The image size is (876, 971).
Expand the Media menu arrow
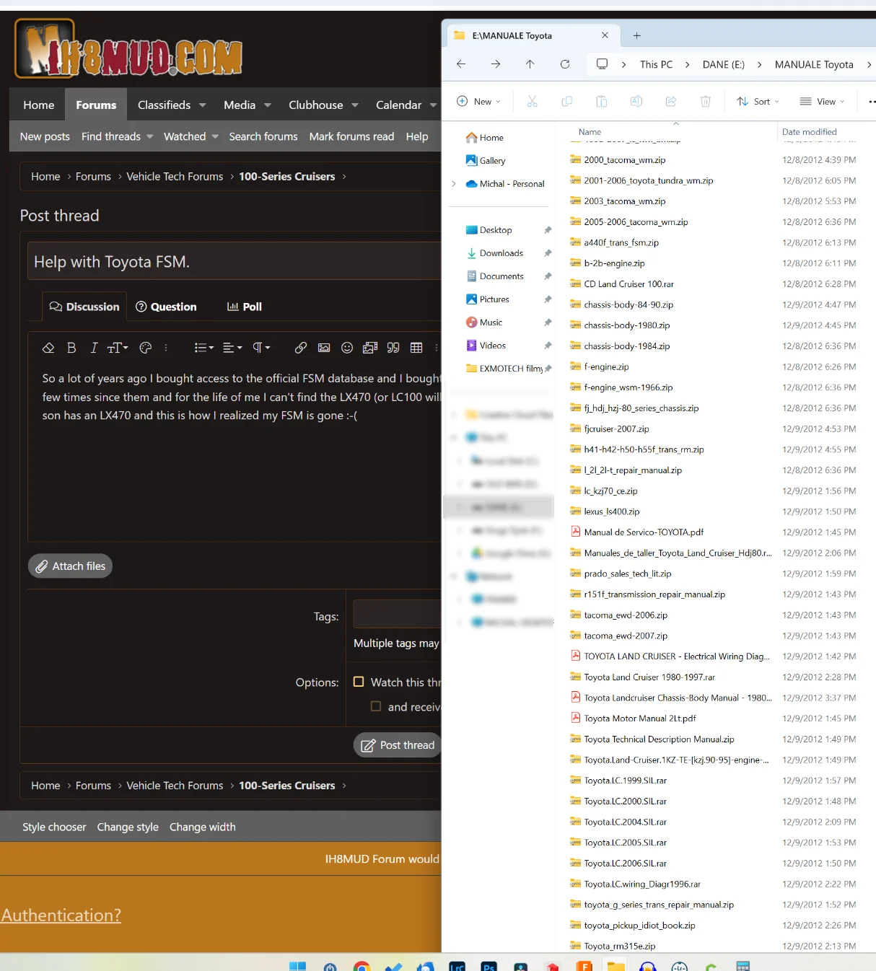click(268, 105)
